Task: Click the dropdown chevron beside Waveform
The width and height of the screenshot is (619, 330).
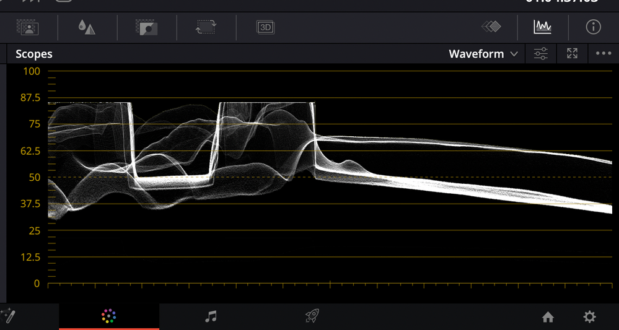Action: coord(514,54)
